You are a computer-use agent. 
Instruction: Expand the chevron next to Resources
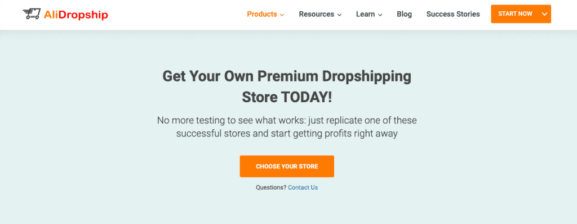(339, 15)
